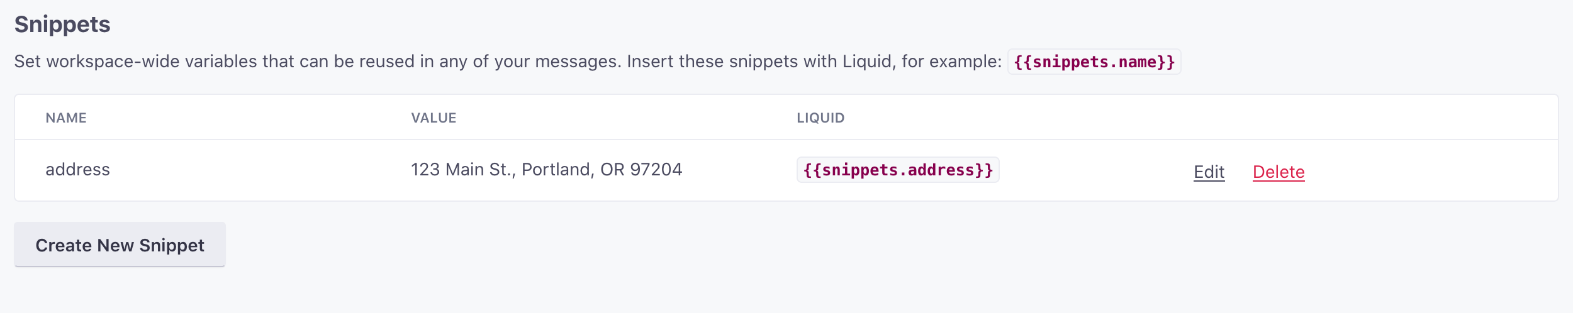The image size is (1573, 313).
Task: Click the Snippets page heading
Action: point(62,25)
